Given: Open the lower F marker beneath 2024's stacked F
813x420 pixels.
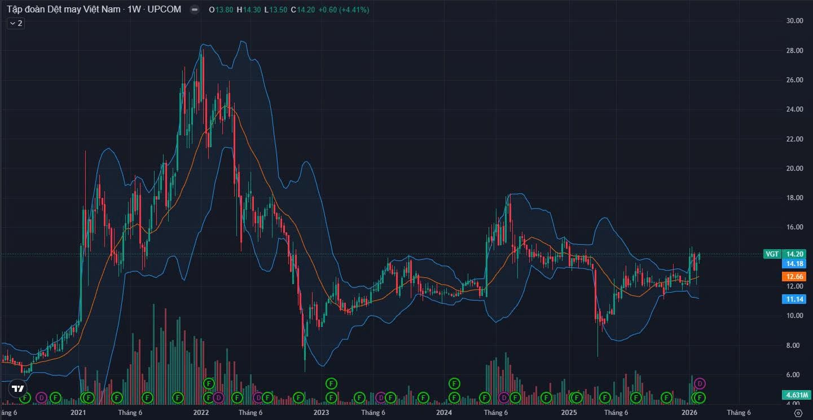Looking at the screenshot, I should pyautogui.click(x=454, y=398).
